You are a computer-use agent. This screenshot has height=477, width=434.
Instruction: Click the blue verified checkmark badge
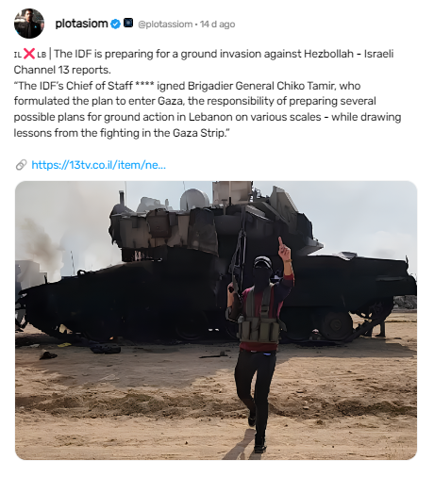tap(116, 24)
